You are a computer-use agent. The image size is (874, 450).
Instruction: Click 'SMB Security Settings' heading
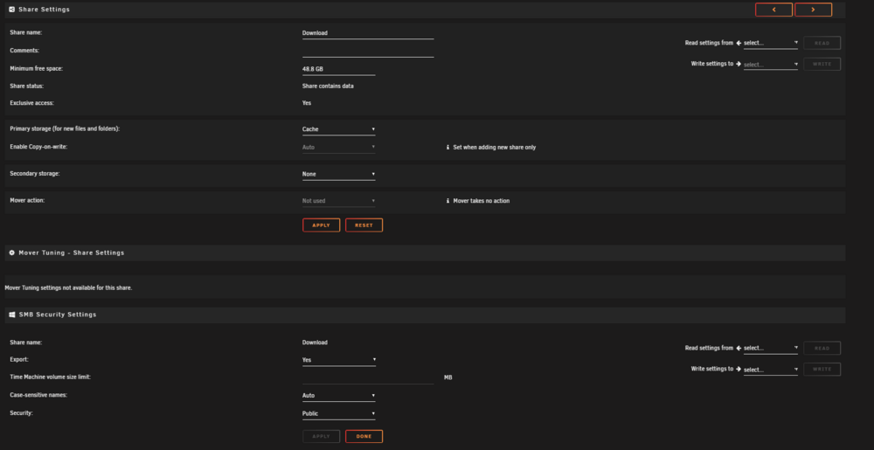[x=58, y=315]
